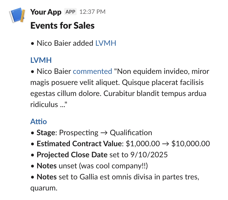
Task: Click the Notes label on the unset line
Action: pos(47,166)
